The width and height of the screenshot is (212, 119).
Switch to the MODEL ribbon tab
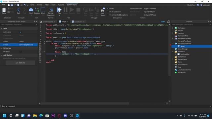40,5
